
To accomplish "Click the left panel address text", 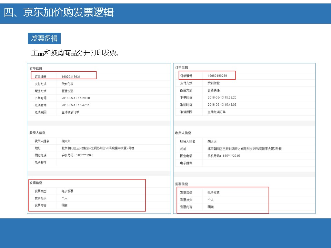I will coord(98,148).
